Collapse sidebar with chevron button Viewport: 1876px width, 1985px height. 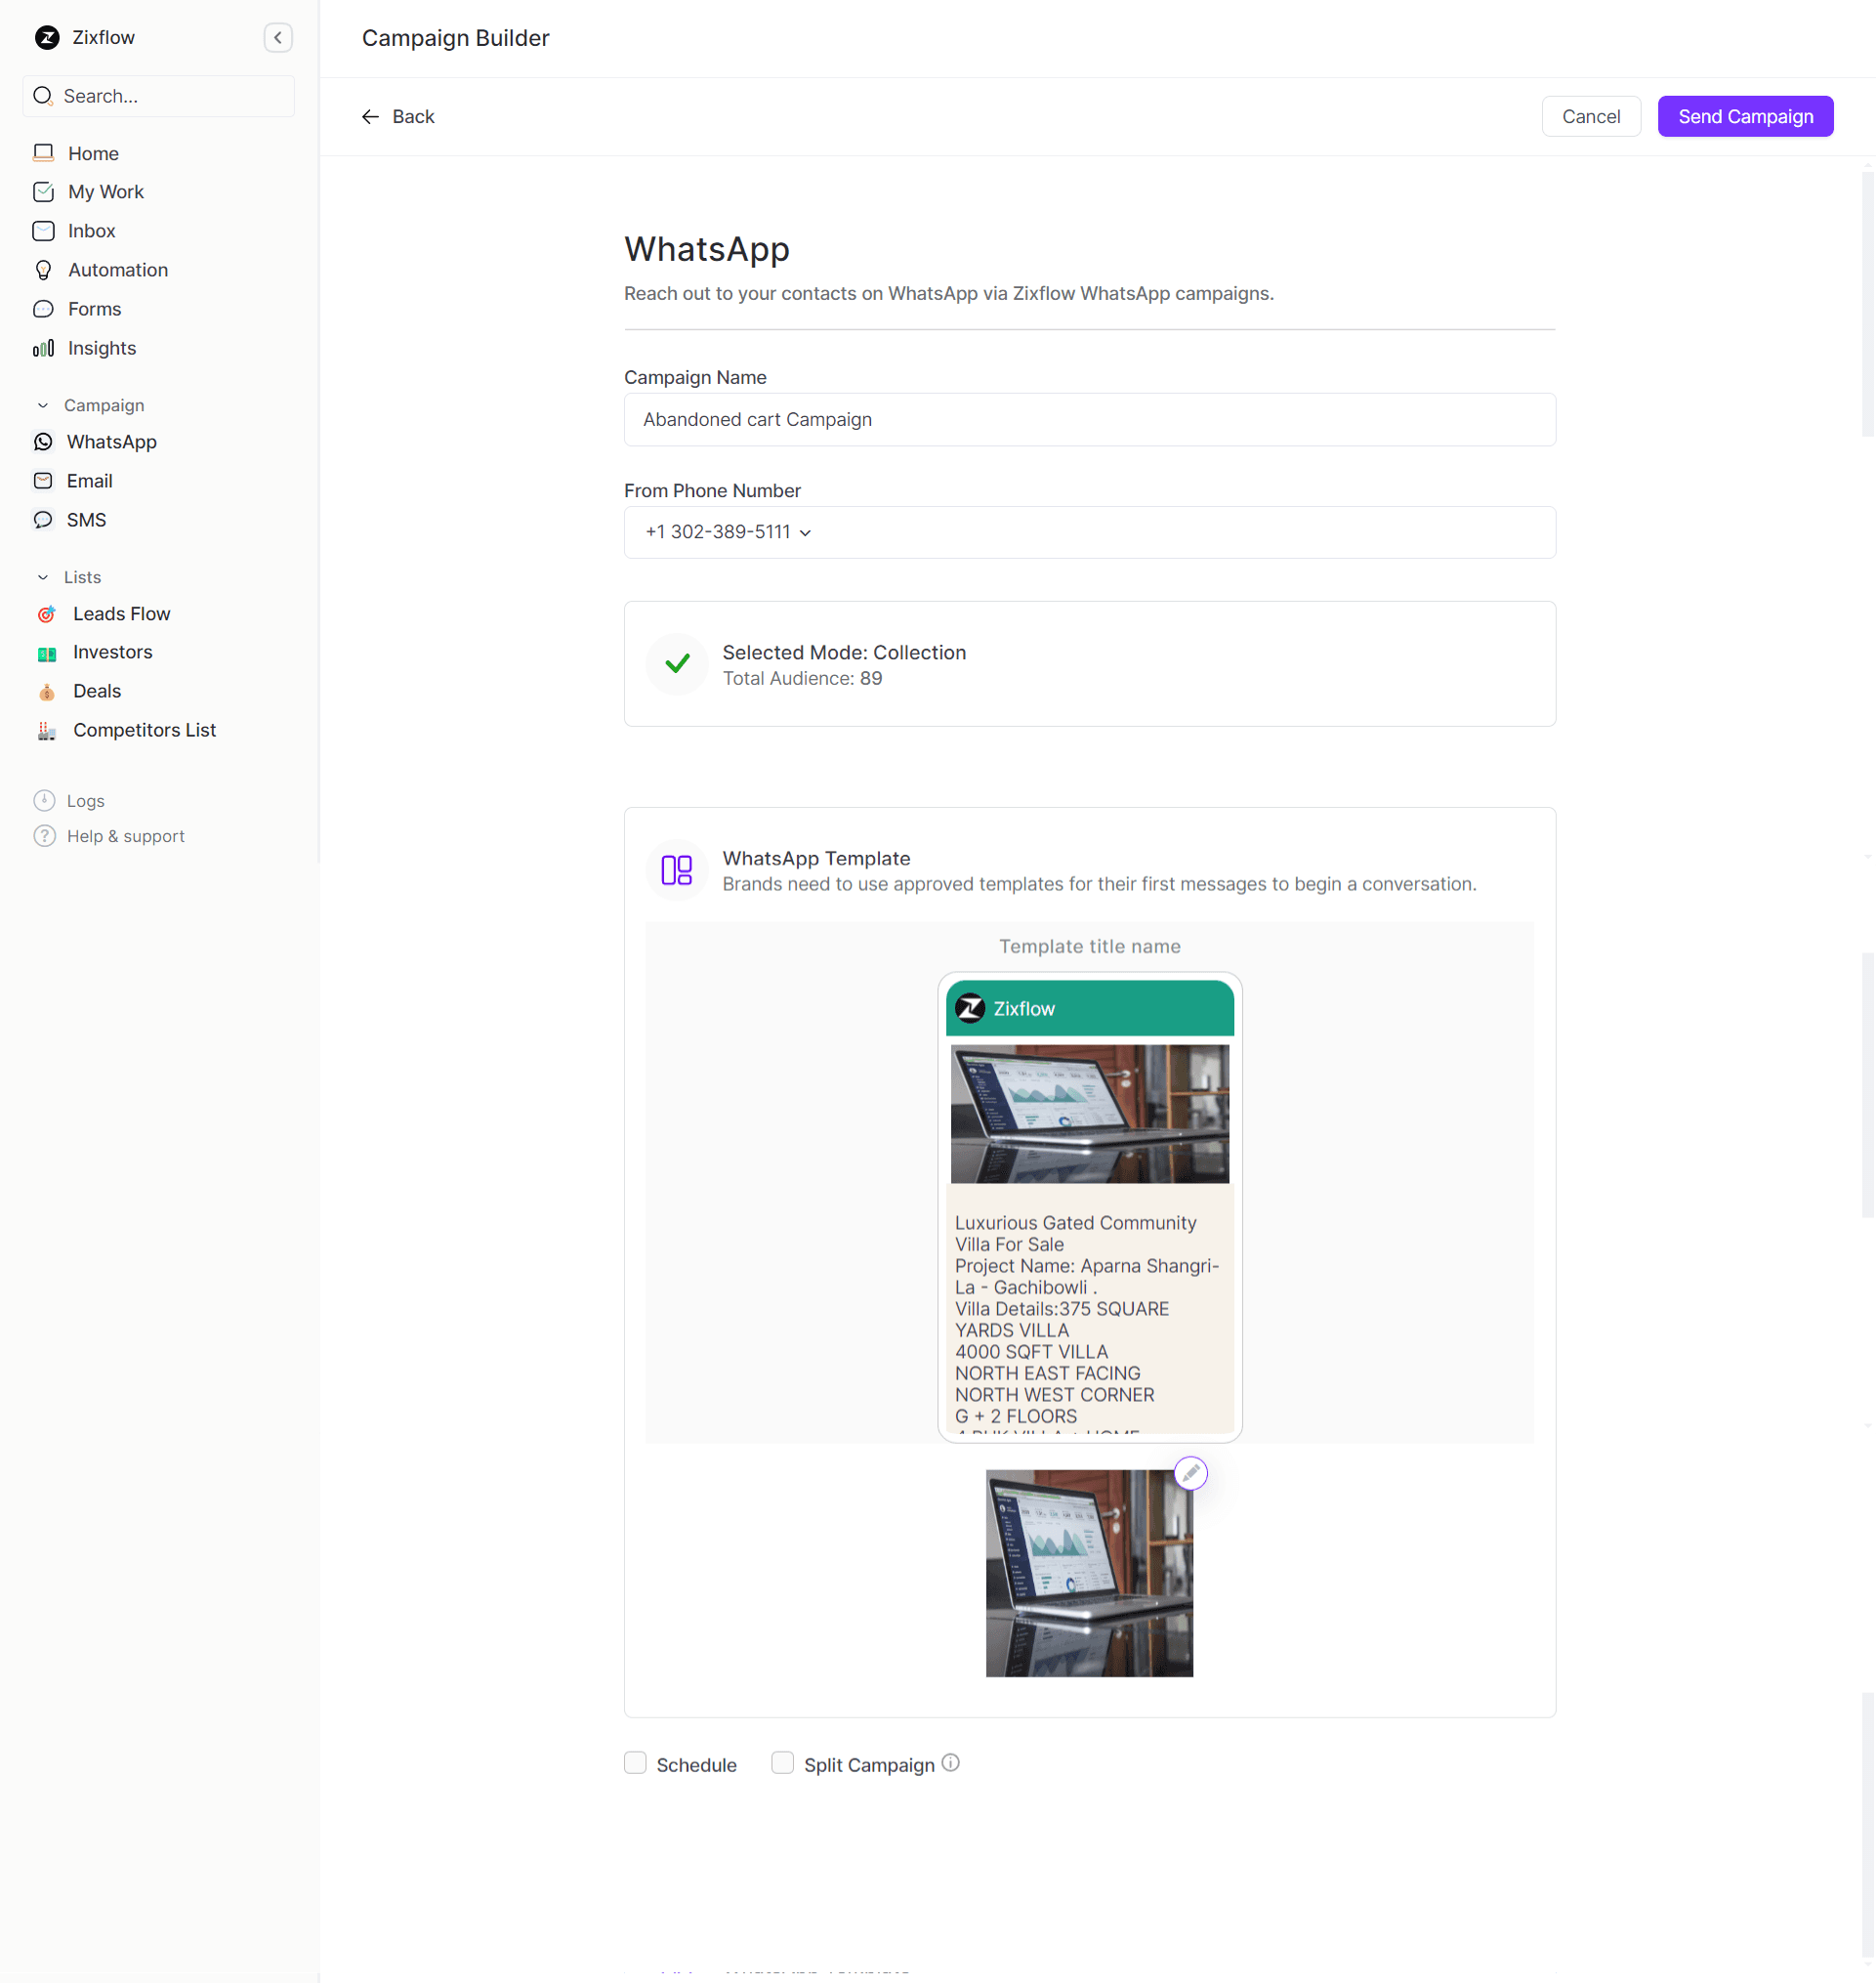[278, 38]
